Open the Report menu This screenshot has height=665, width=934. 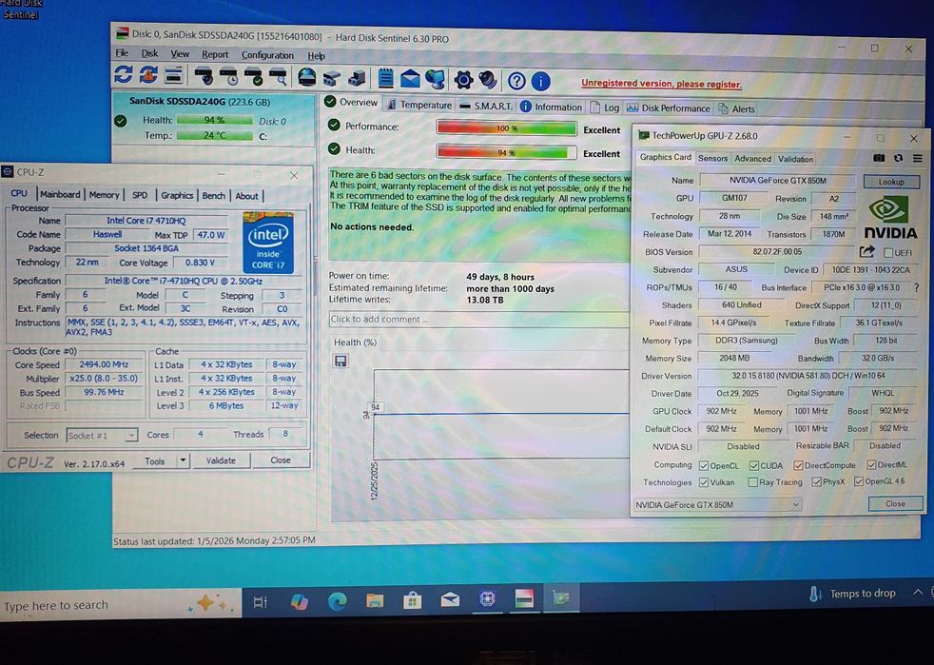[x=215, y=54]
